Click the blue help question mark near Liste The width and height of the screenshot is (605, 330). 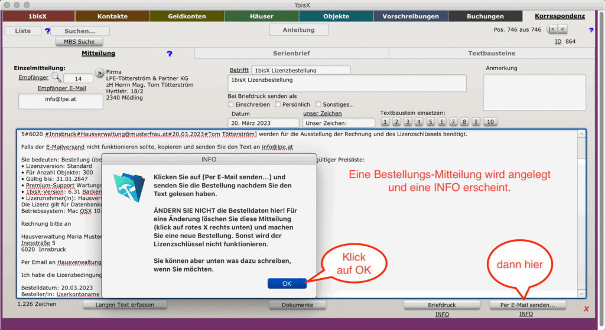[48, 31]
